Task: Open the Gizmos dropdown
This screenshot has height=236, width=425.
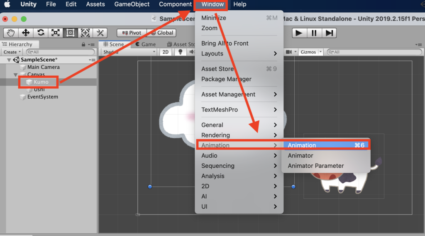Action: 310,52
